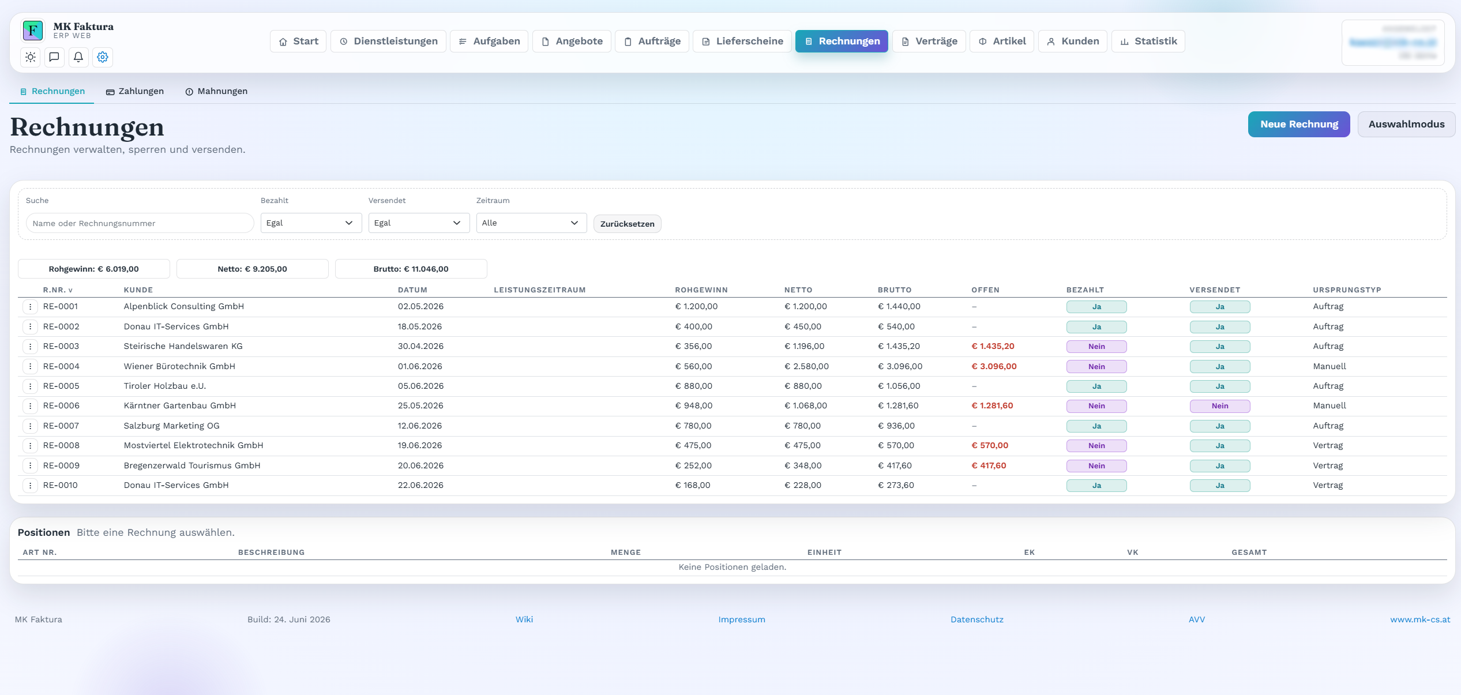Open the Impressum footer link
The width and height of the screenshot is (1461, 695).
[742, 619]
